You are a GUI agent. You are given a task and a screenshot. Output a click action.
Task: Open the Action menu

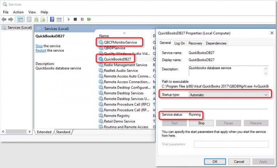(18, 12)
